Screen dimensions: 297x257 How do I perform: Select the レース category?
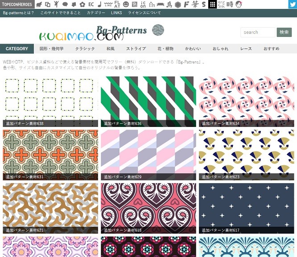pos(246,49)
